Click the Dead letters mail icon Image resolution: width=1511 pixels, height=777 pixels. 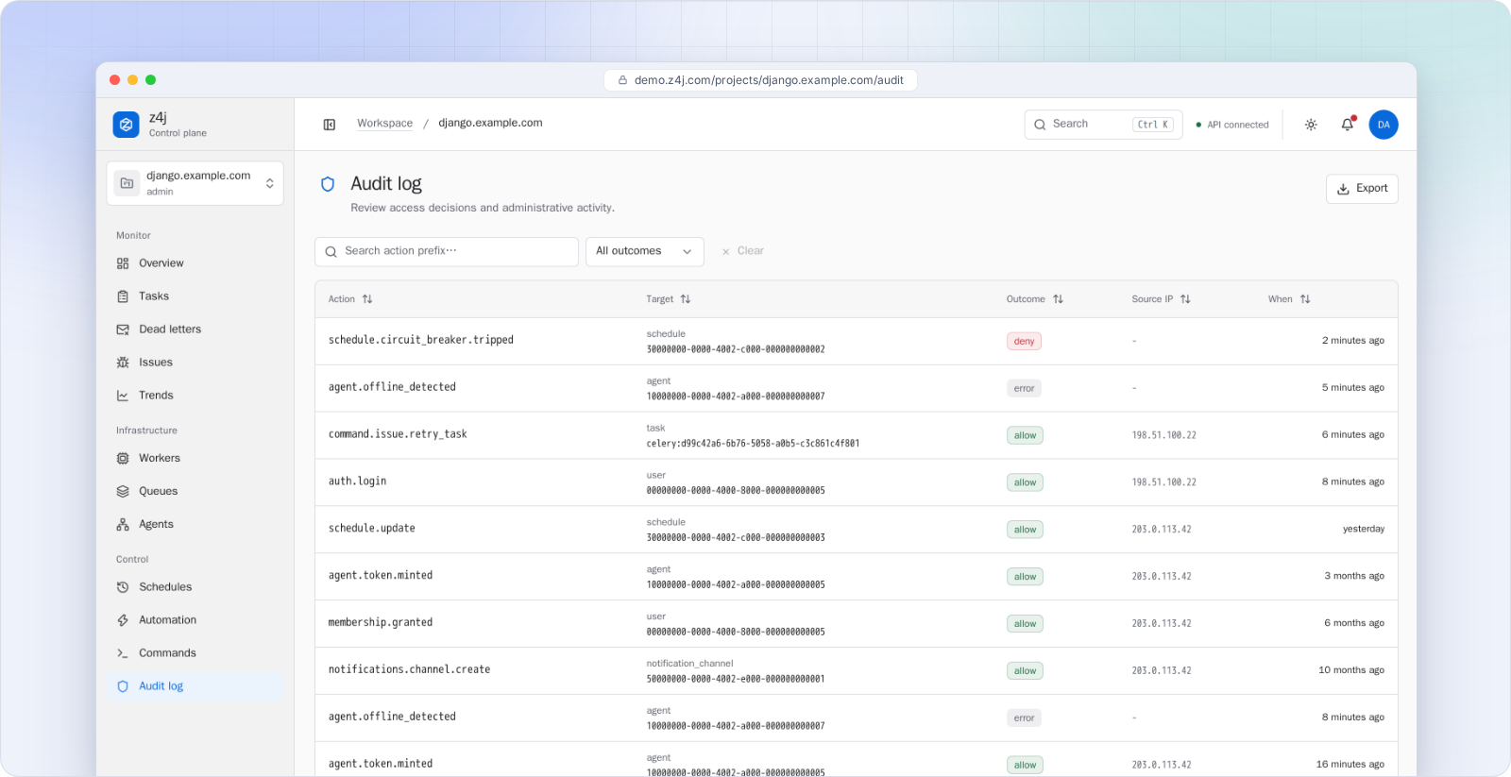(123, 329)
